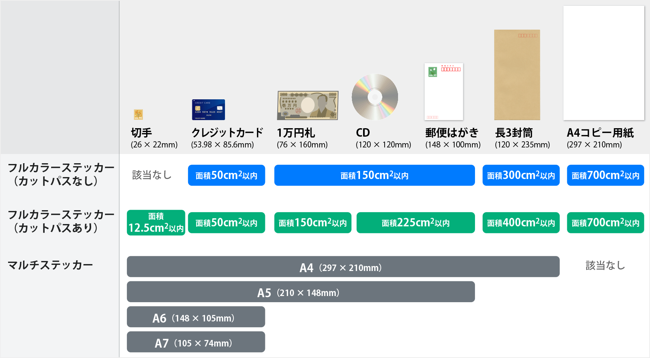The width and height of the screenshot is (650, 358).
Task: Click the green 面積12.5cm²以内 button
Action: click(156, 222)
